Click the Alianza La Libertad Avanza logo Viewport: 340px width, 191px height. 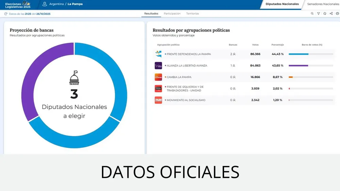point(158,65)
